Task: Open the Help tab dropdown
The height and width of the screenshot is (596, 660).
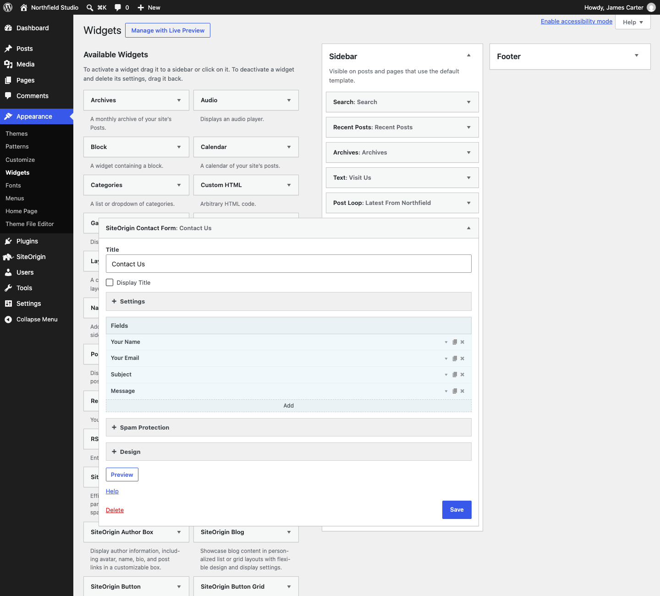Action: (633, 22)
